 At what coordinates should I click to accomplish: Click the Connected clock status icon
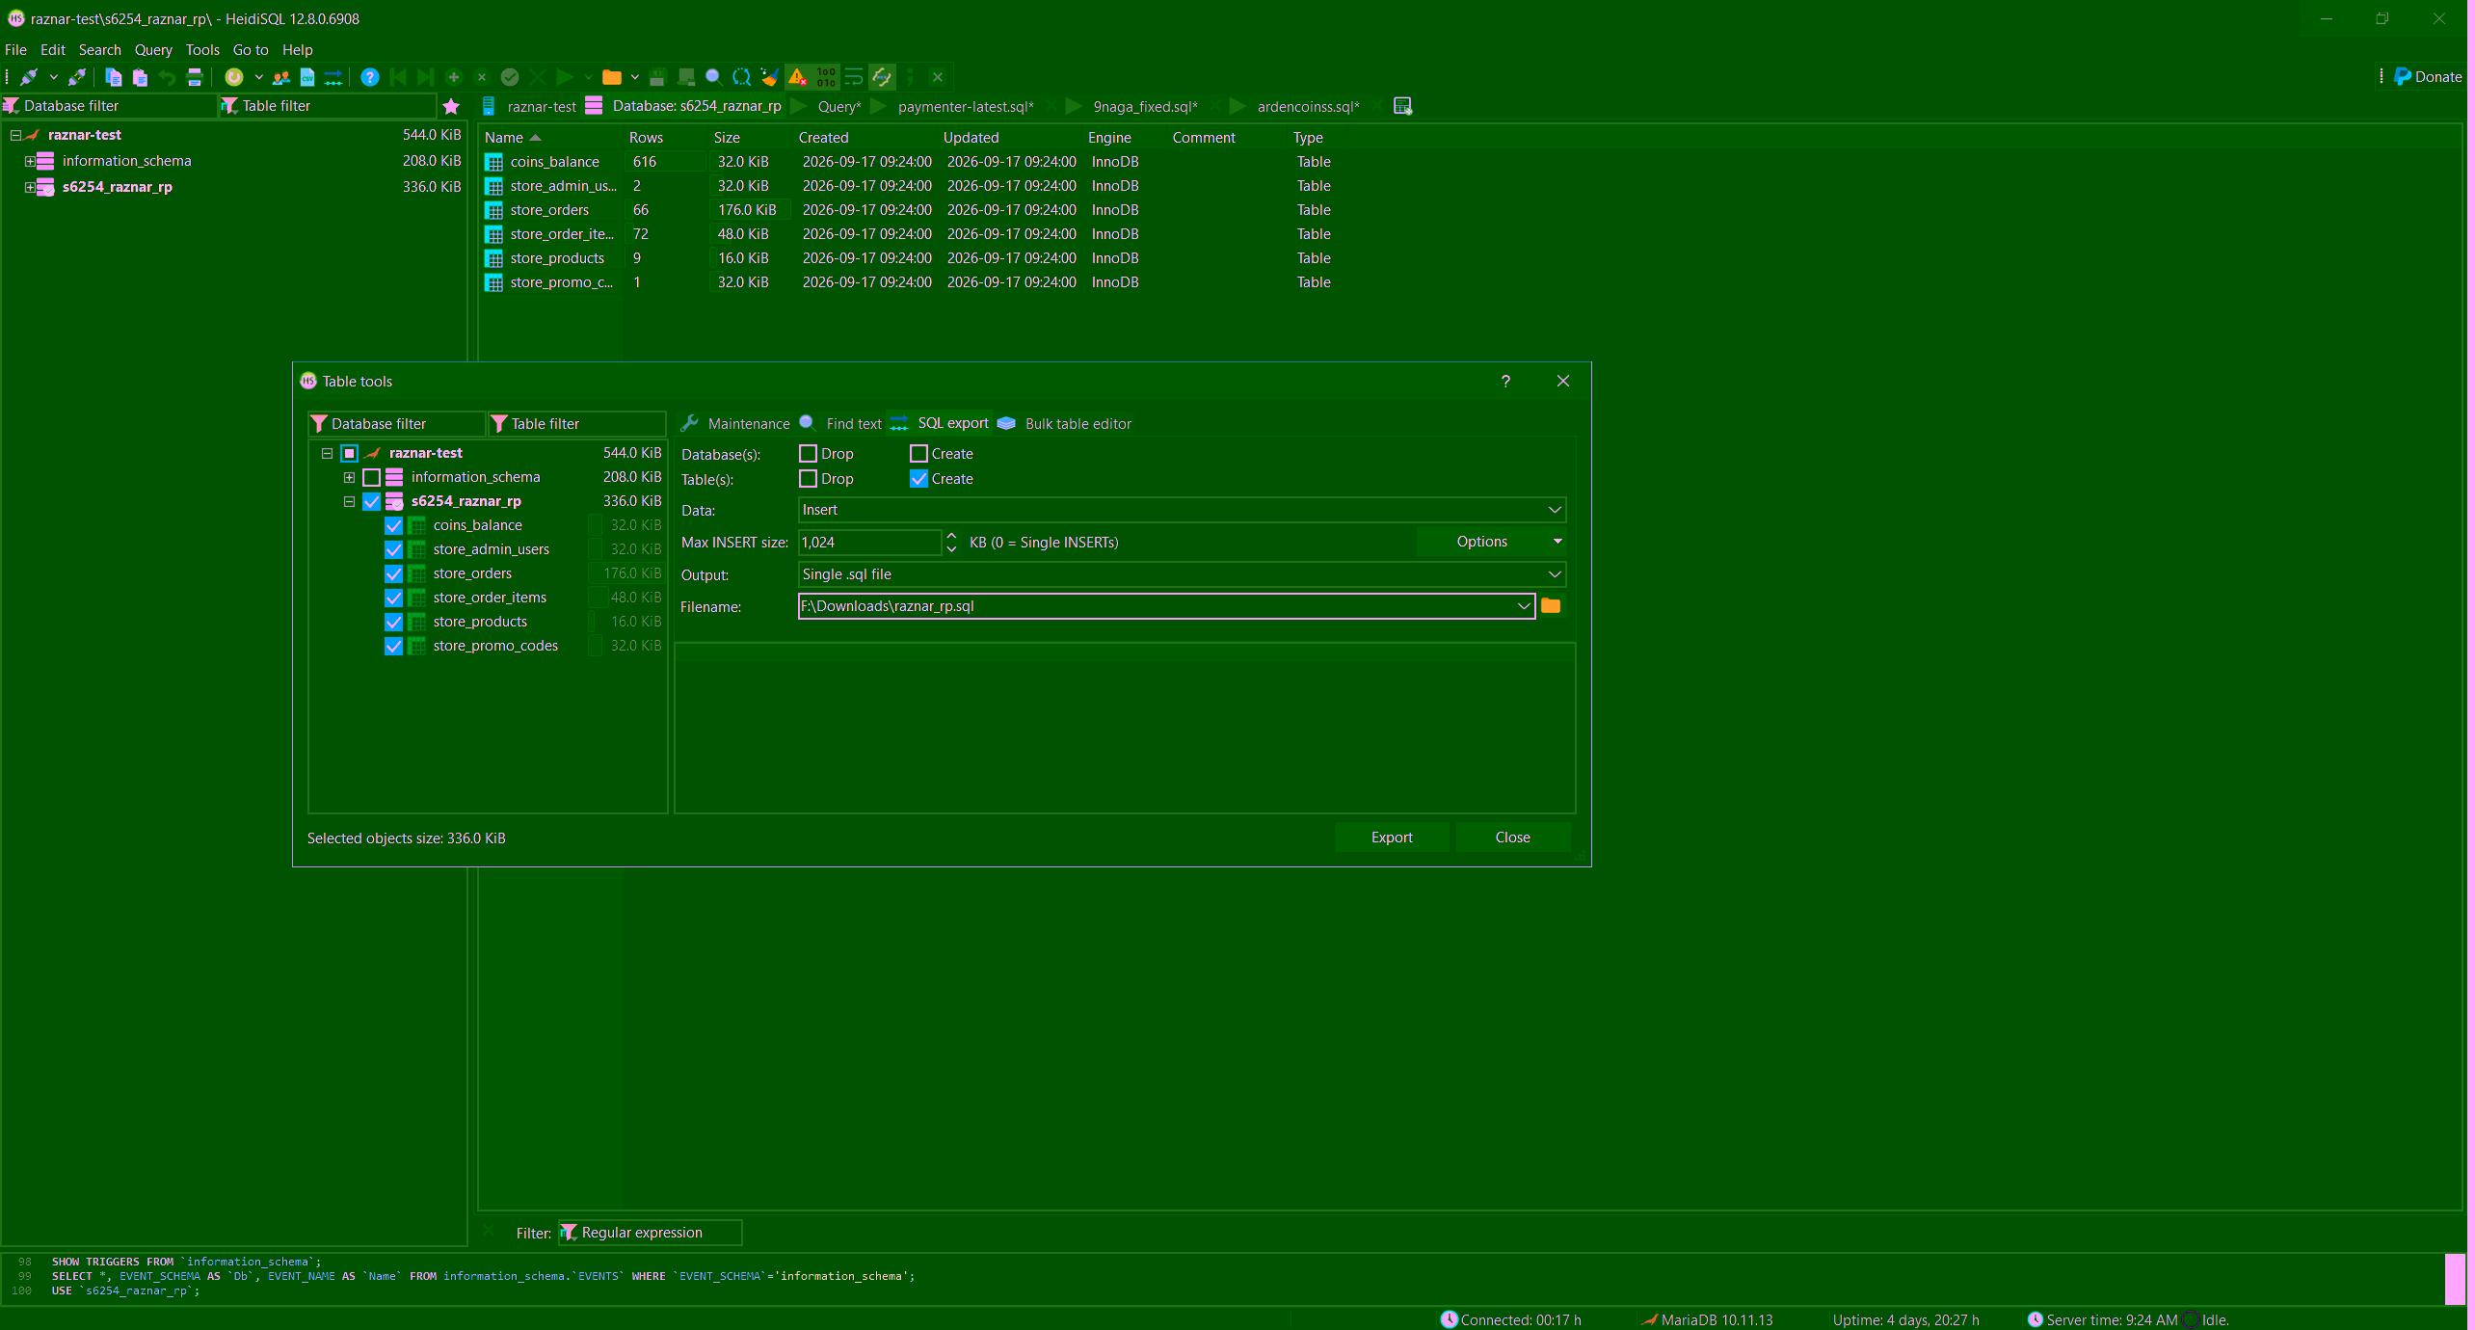pyautogui.click(x=1450, y=1320)
